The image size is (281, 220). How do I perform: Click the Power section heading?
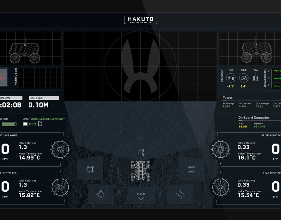[228, 97]
